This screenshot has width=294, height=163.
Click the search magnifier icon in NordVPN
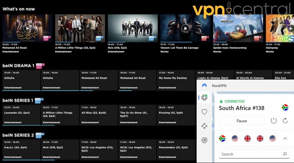coord(285,154)
